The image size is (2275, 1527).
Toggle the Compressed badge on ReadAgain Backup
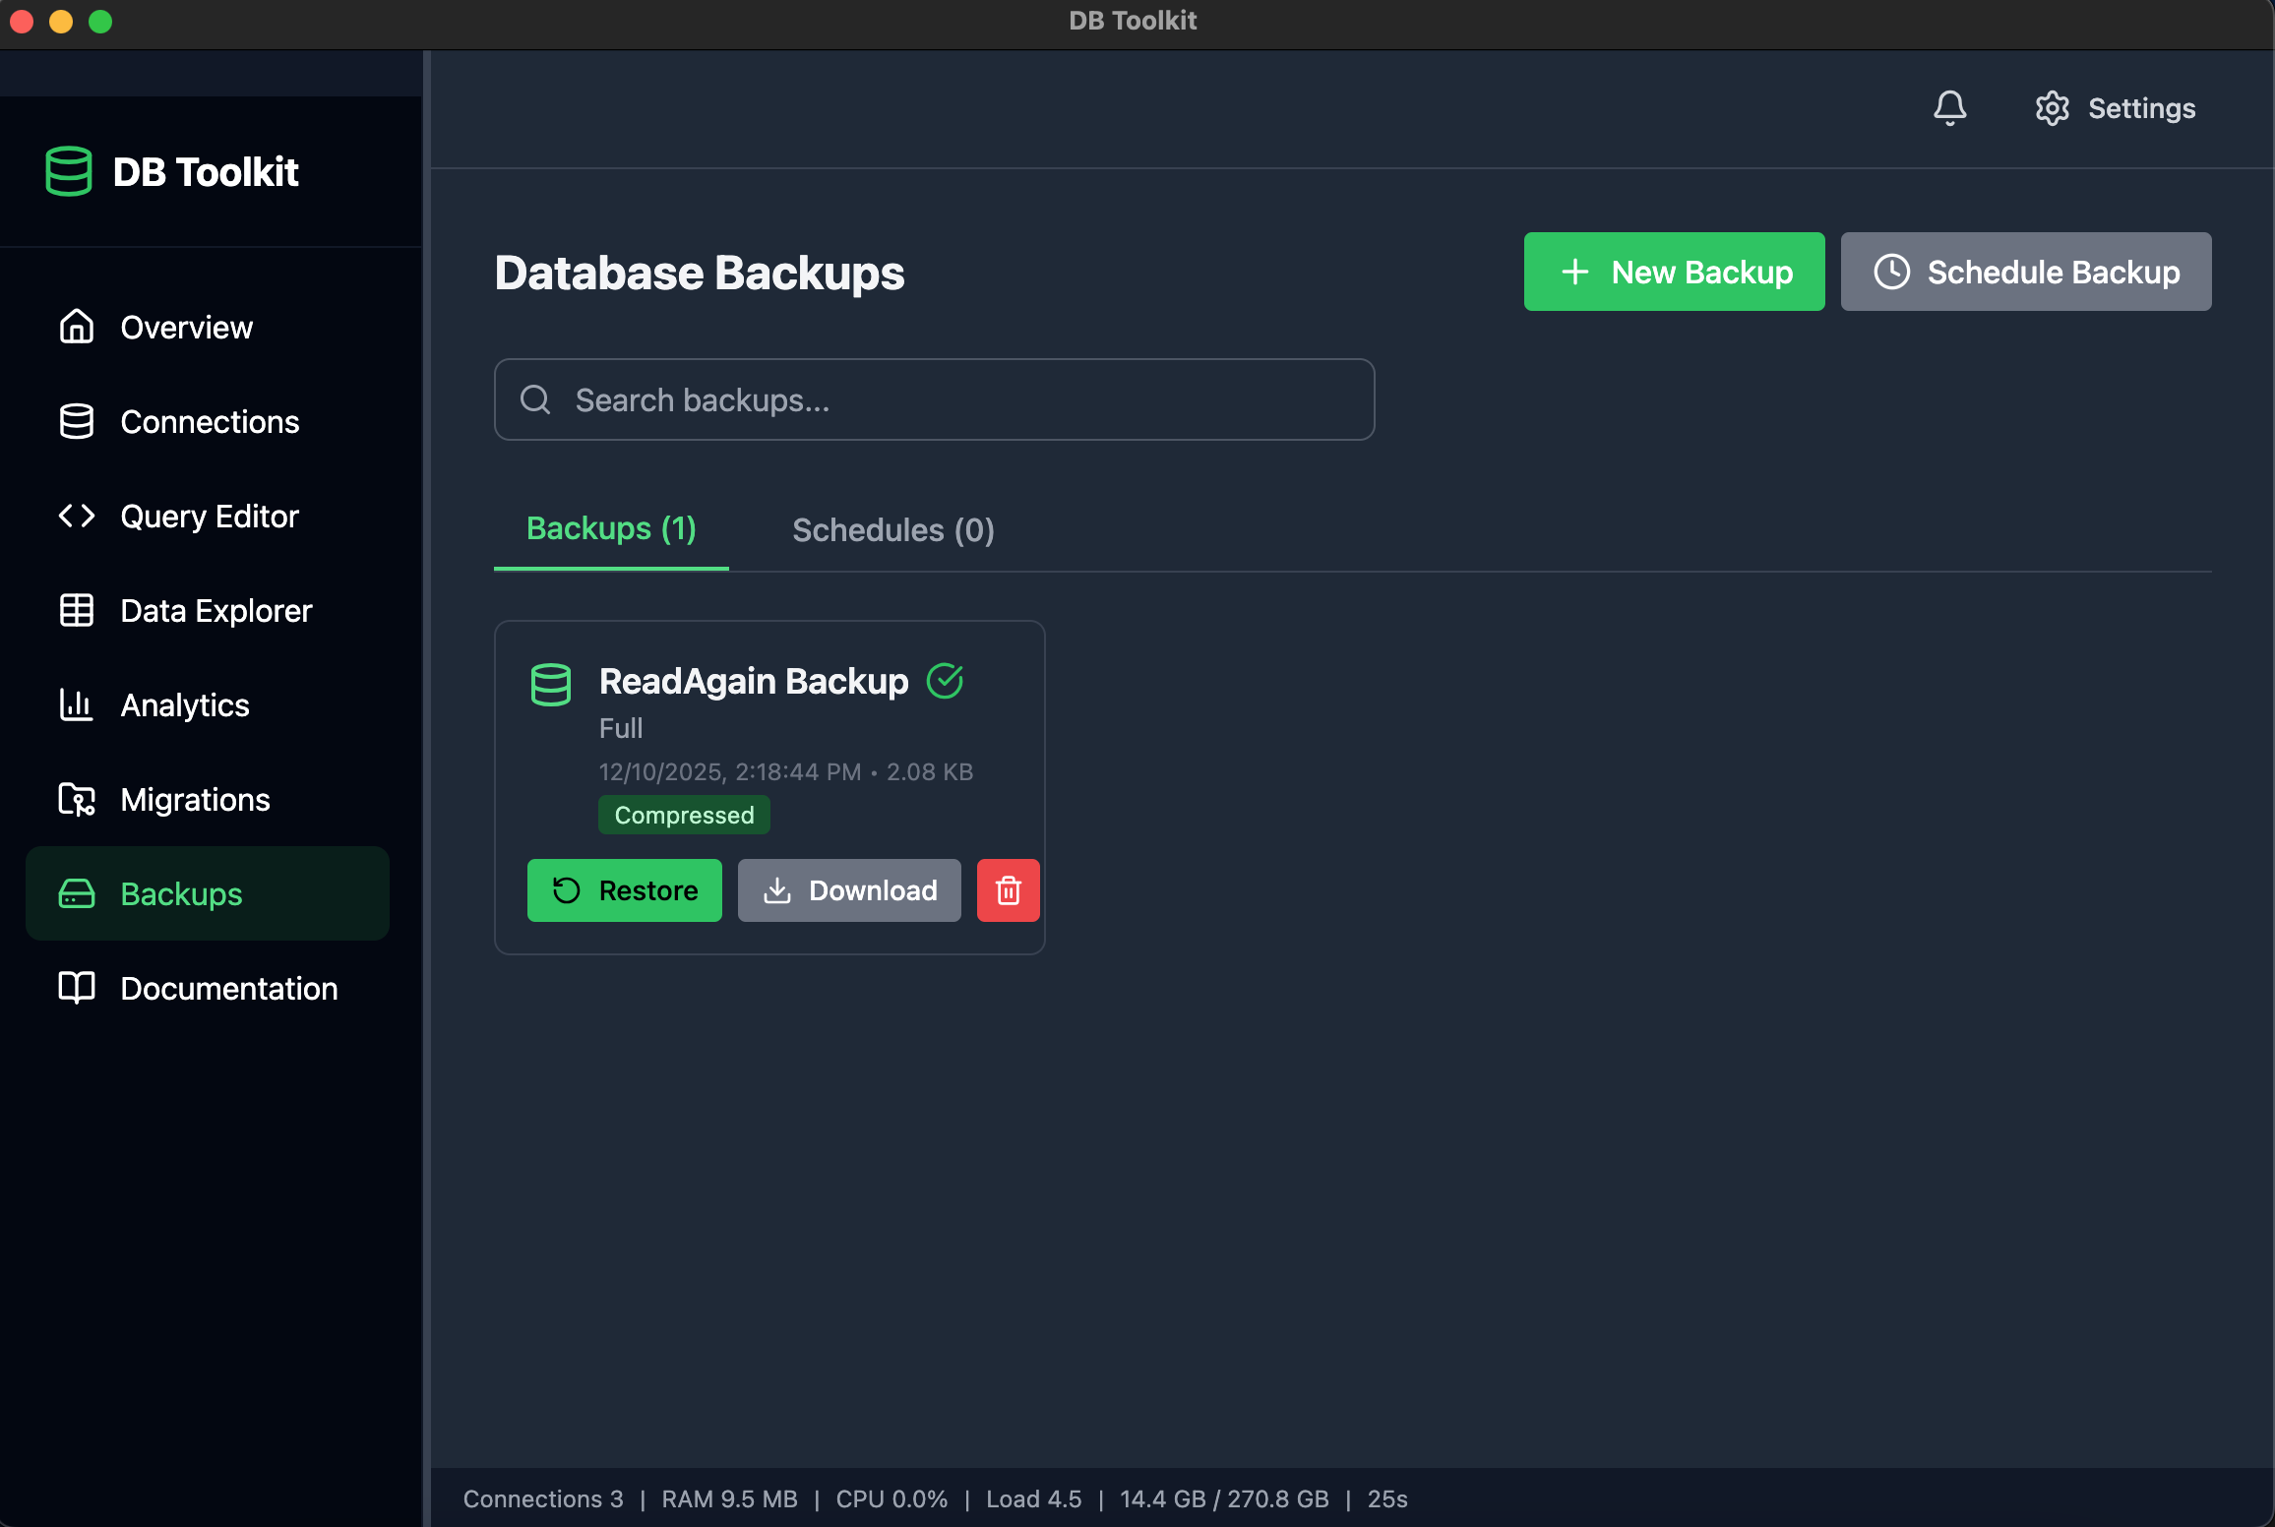click(684, 815)
